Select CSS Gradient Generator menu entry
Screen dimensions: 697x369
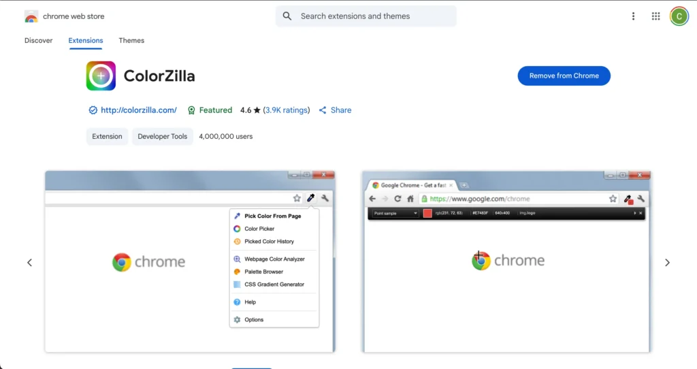274,285
